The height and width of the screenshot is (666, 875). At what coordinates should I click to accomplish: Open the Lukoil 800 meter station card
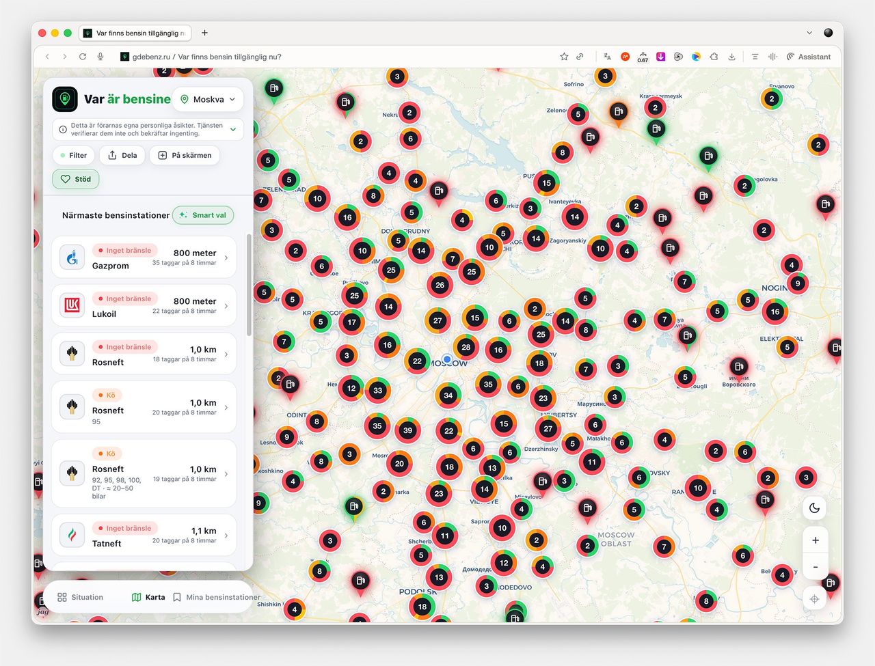click(x=144, y=306)
